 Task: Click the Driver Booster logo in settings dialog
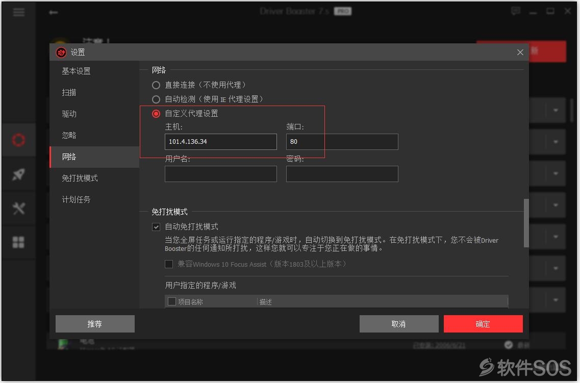(x=61, y=53)
